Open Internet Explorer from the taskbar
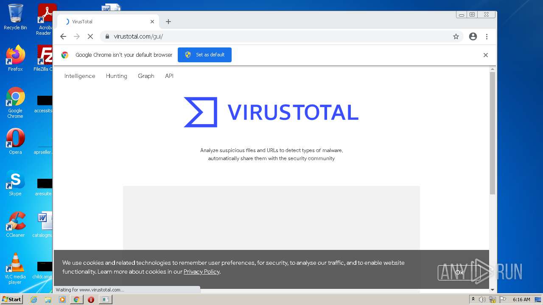 (34, 299)
